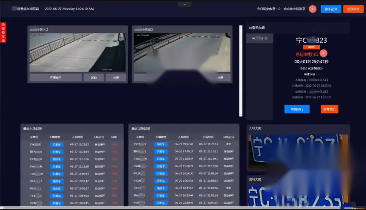Click the 月租车 tag in the 11:22:52 entry row
The width and height of the screenshot is (366, 210).
pos(56,145)
